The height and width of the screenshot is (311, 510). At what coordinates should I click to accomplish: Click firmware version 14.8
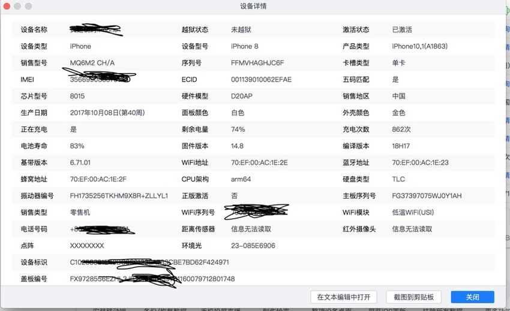click(237, 146)
